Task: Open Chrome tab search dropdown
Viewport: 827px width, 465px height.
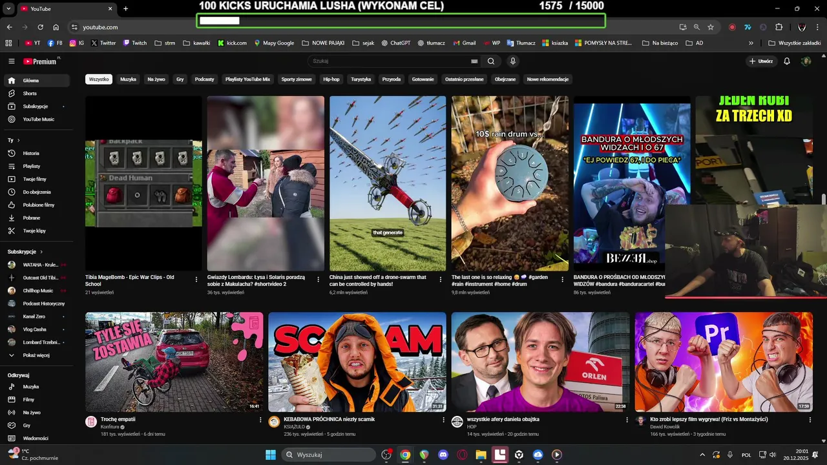Action: click(x=8, y=8)
